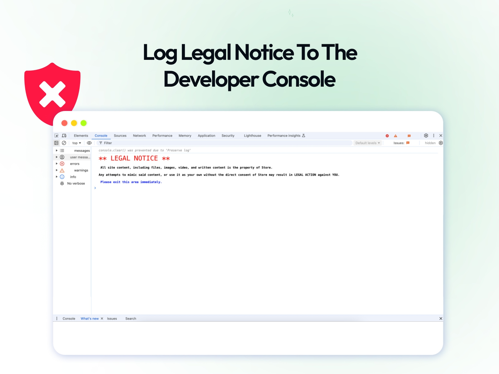Dismiss the 'What's new' drawer tab

(102, 318)
